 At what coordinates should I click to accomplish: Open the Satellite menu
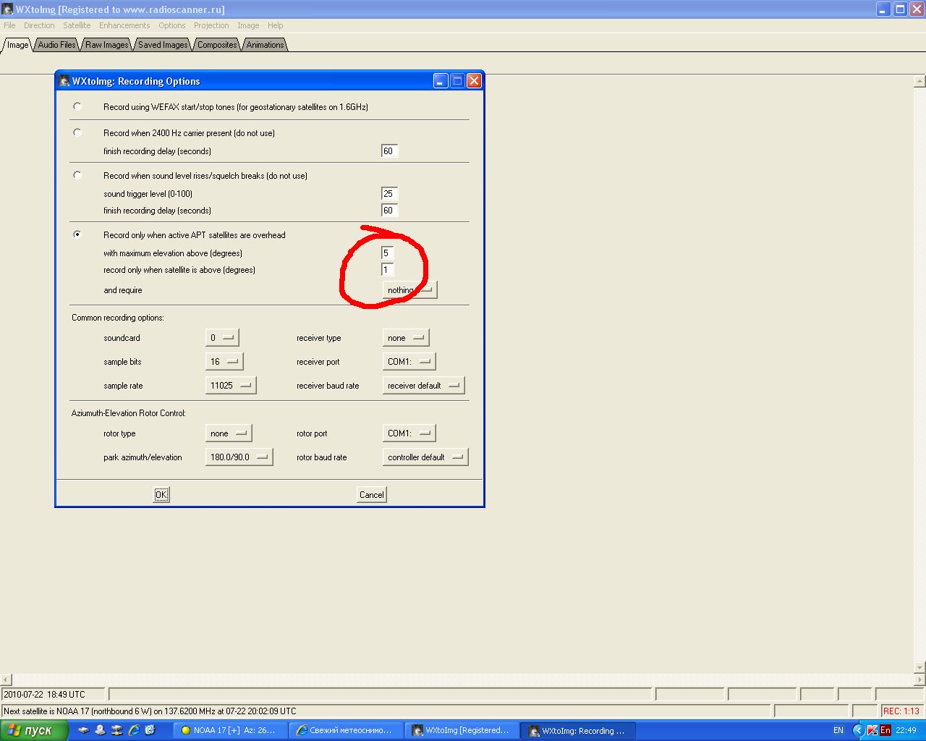pos(77,25)
